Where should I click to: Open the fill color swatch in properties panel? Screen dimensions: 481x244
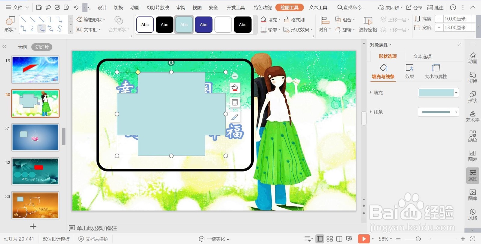439,93
